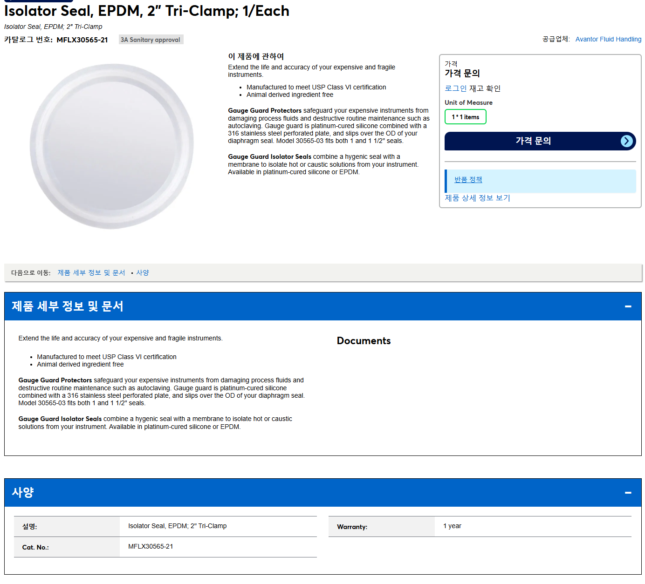Click the 로그인 link for stock check

tap(455, 88)
